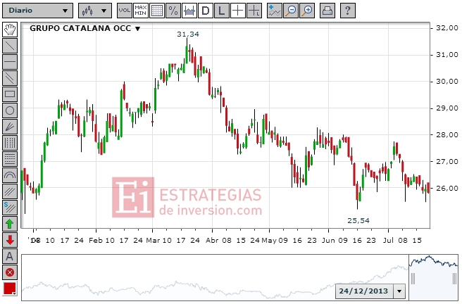Screen dimensions: 462x304
Task: Open help with question mark icon
Action: coord(347,11)
